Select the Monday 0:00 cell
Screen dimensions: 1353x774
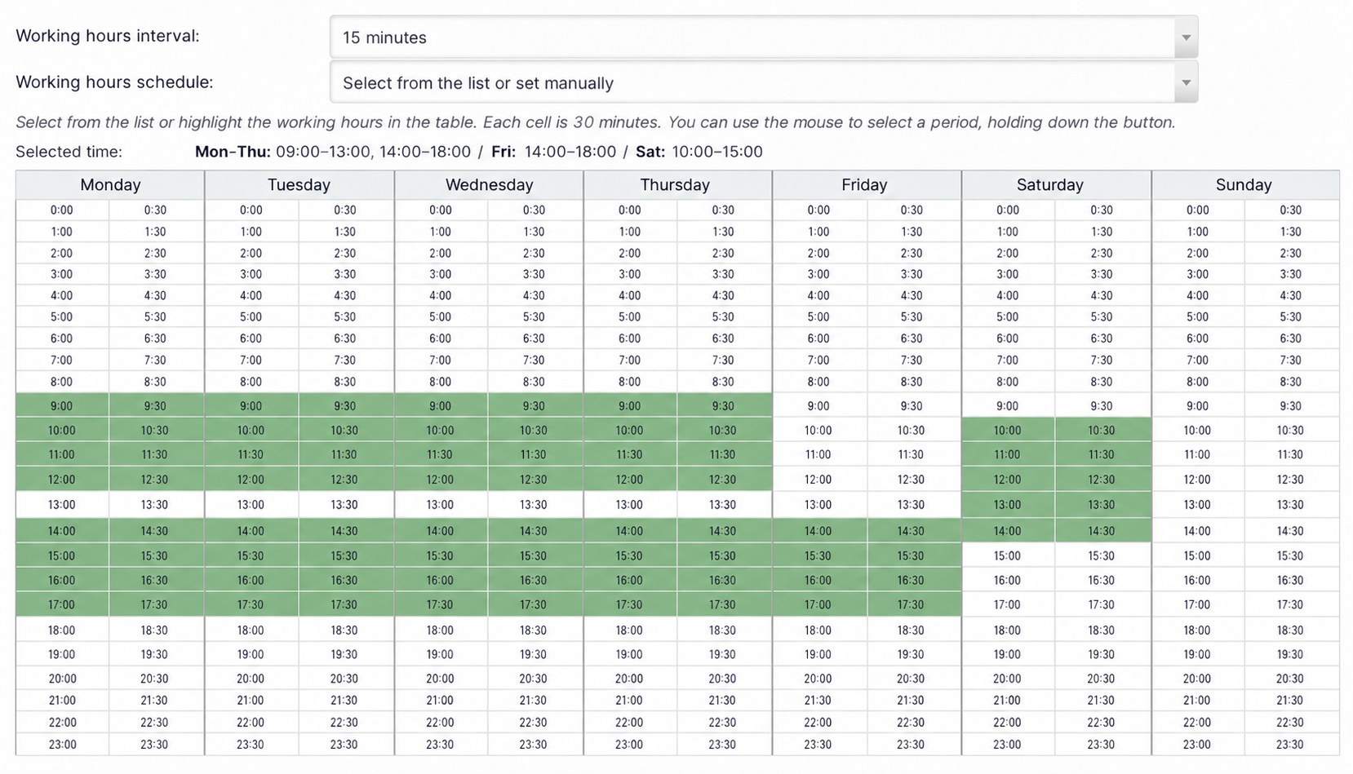[62, 210]
